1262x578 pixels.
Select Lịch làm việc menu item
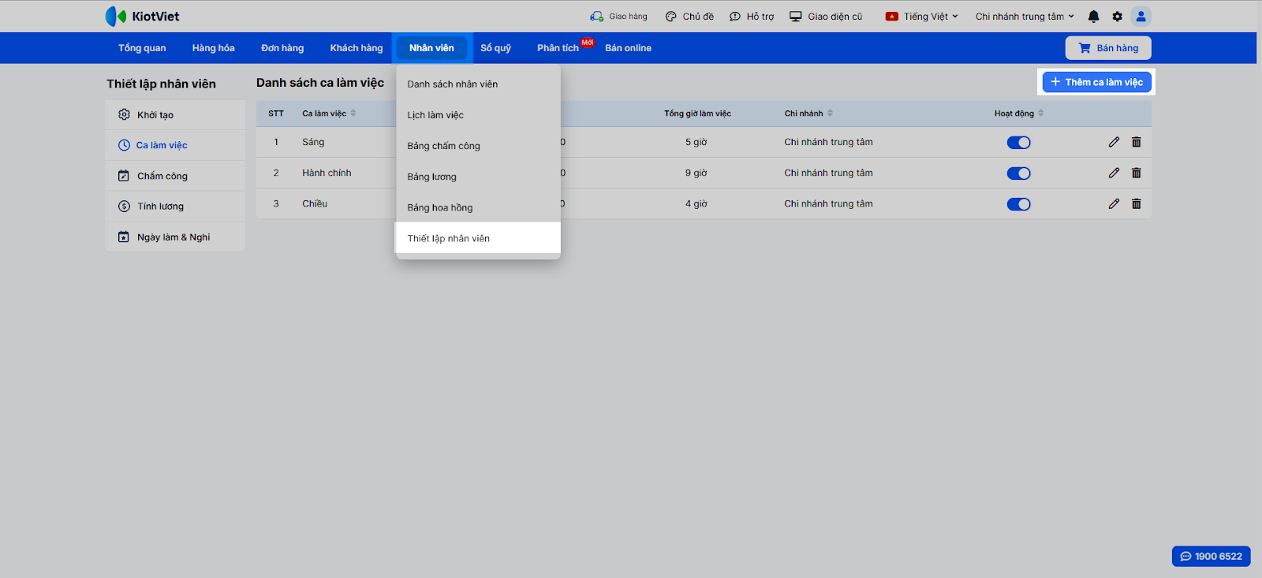click(x=478, y=115)
